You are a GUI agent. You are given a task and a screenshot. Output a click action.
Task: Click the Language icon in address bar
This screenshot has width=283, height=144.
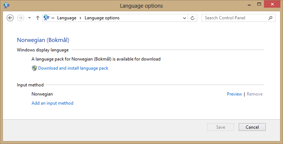[47, 18]
